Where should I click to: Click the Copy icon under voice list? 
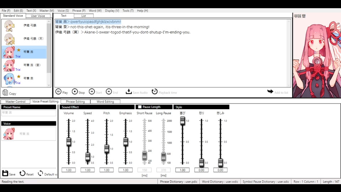[x=5, y=92]
